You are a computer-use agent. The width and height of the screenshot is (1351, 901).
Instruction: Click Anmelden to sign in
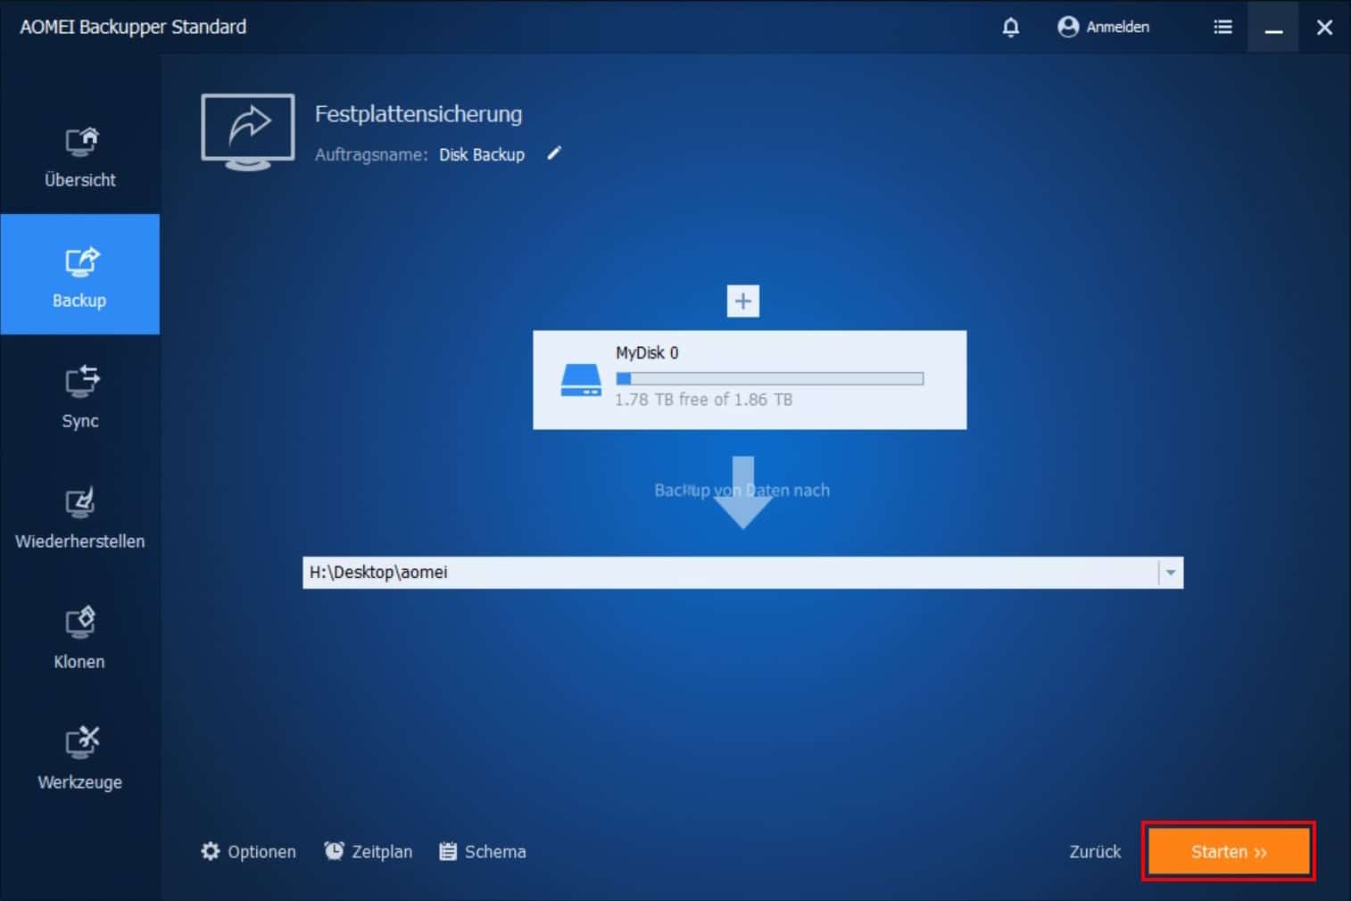click(1104, 27)
